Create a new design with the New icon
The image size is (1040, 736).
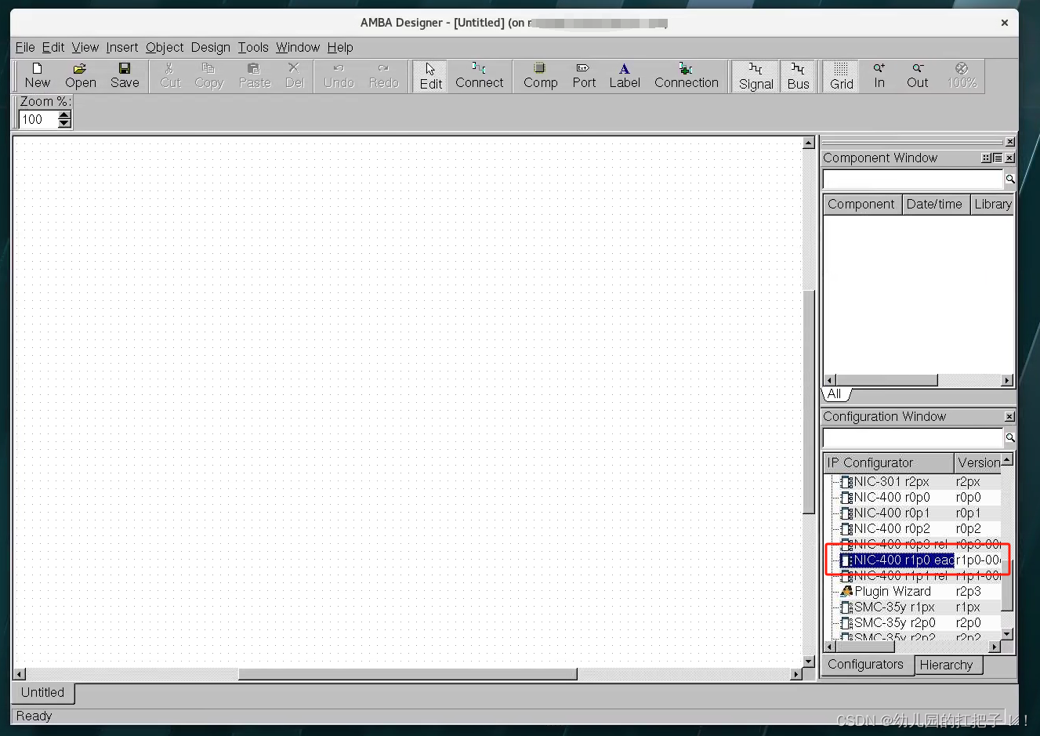37,75
